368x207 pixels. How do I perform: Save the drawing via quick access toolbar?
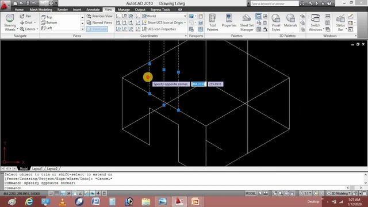[x=28, y=3]
